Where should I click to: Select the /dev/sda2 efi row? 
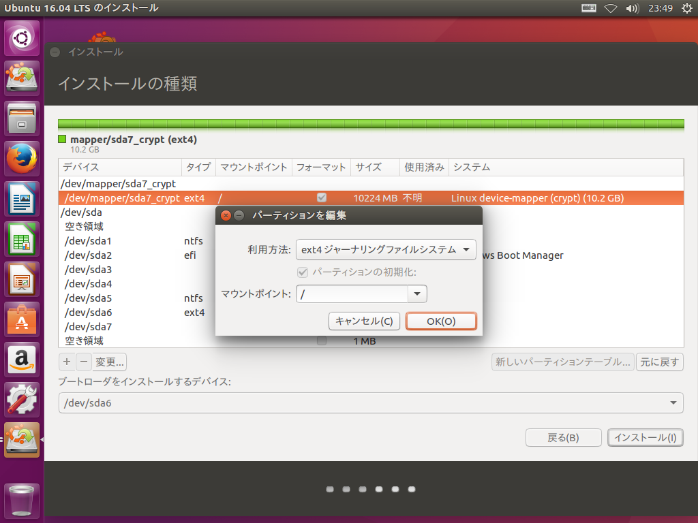coord(136,255)
